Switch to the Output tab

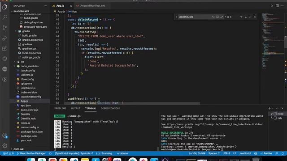pyautogui.click(x=76, y=108)
